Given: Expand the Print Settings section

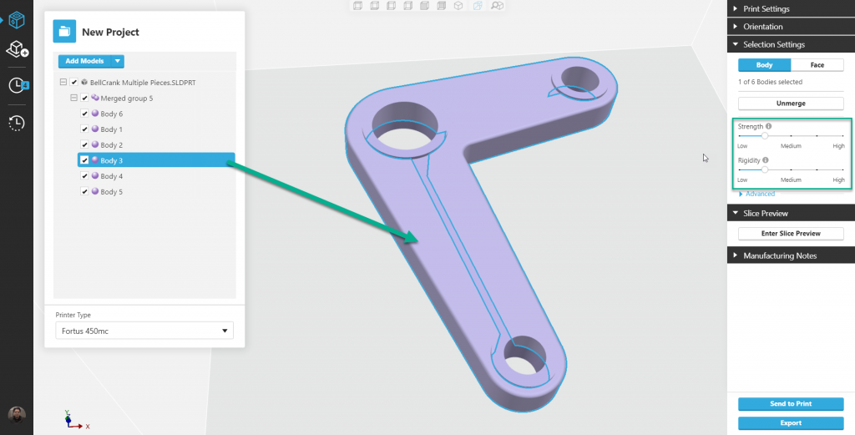Looking at the screenshot, I should pyautogui.click(x=791, y=8).
